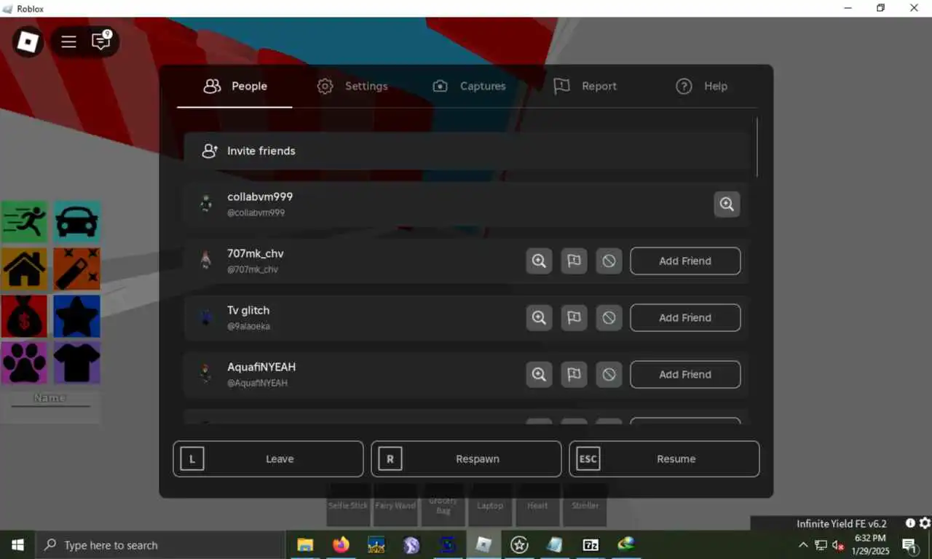The image size is (932, 559).
Task: Click the house icon tile
Action: [x=24, y=269]
